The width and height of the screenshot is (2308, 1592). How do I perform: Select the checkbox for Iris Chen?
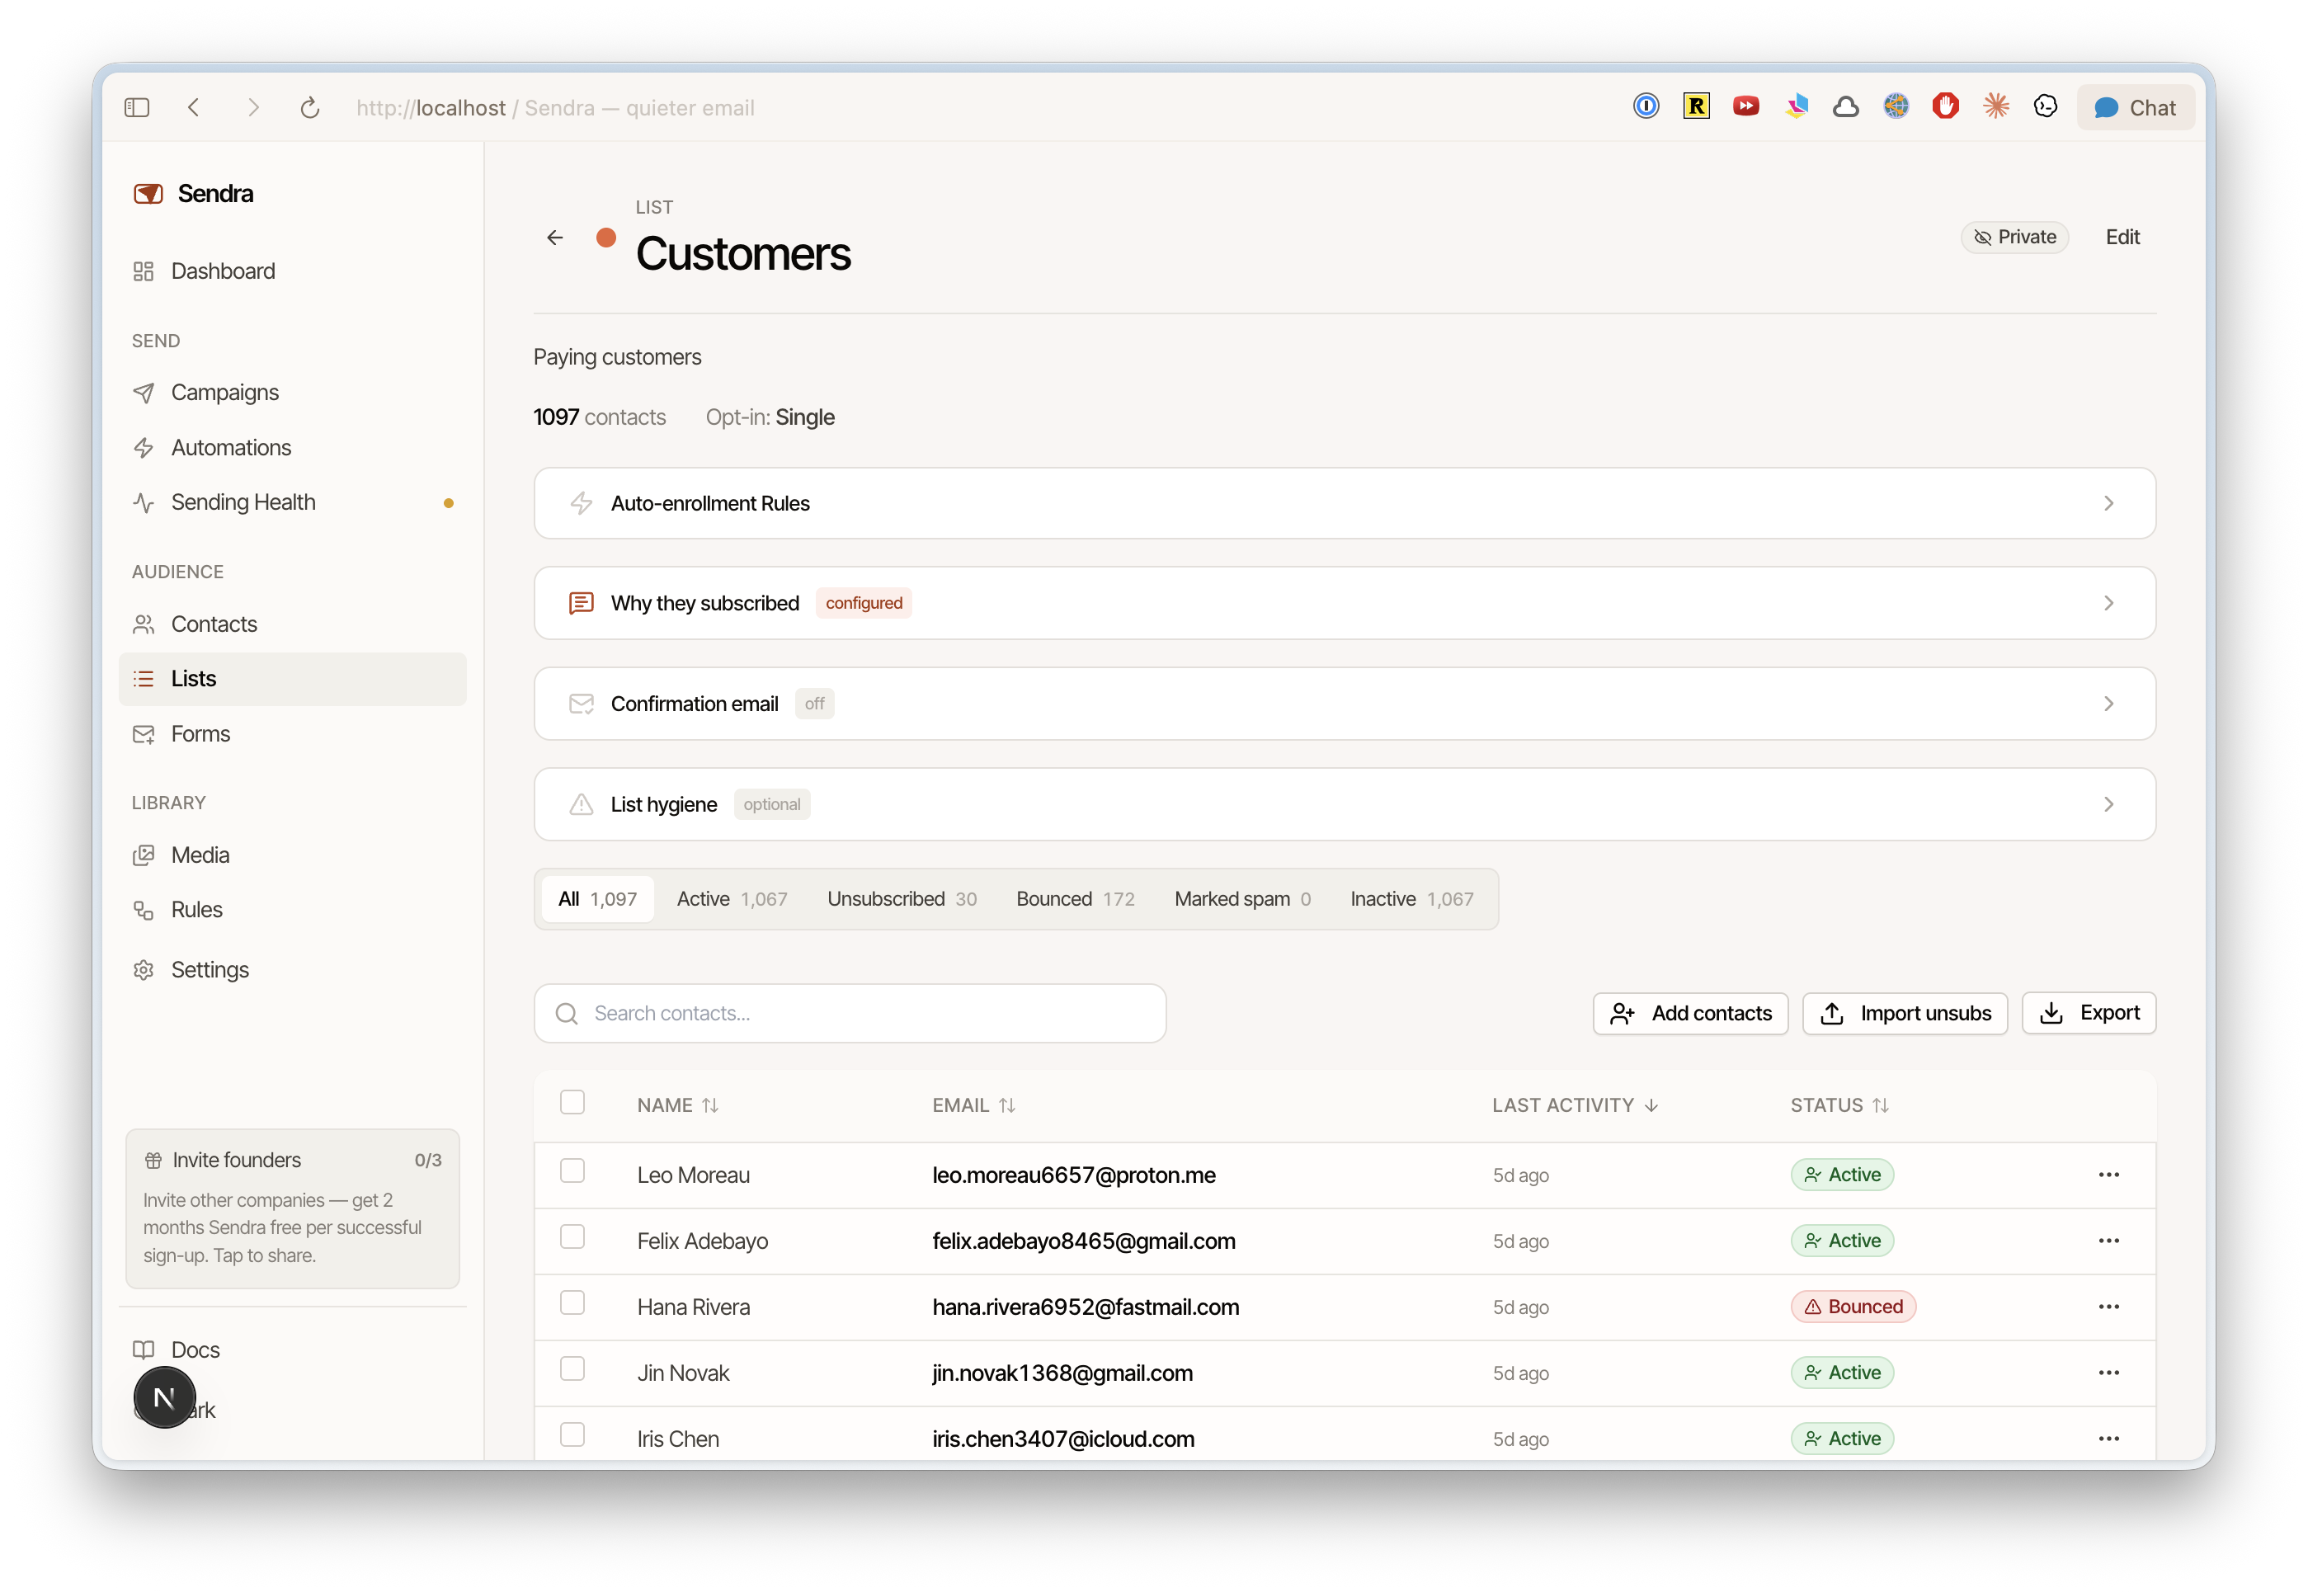pos(572,1434)
